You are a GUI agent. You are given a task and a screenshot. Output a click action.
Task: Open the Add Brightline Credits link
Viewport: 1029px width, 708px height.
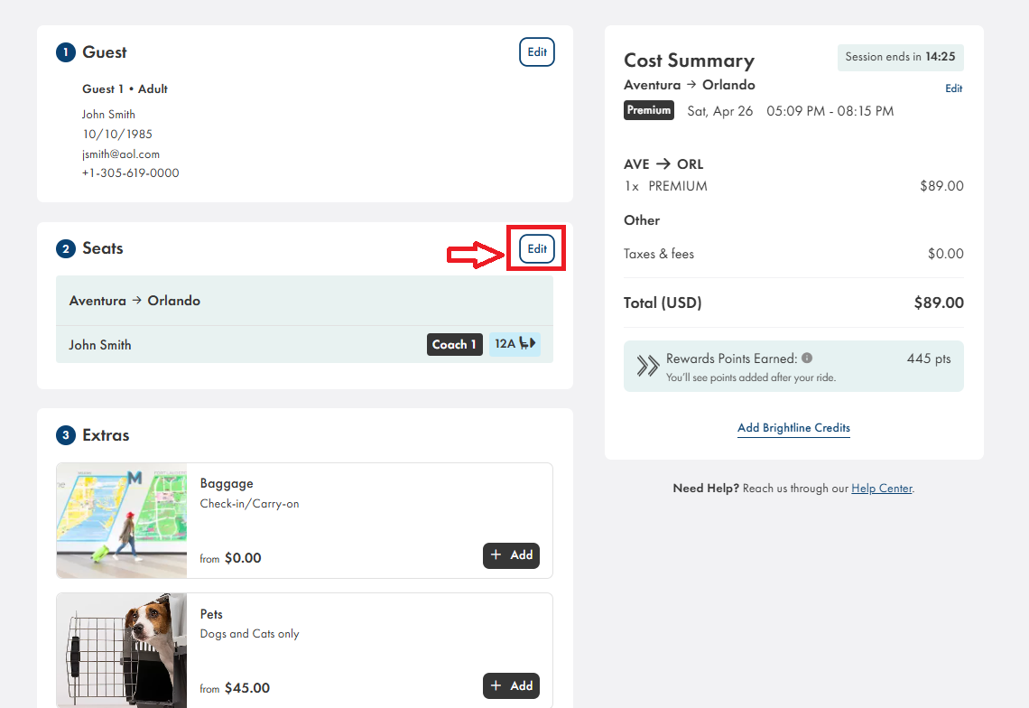pos(793,428)
